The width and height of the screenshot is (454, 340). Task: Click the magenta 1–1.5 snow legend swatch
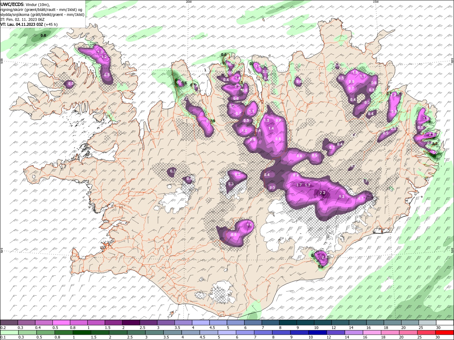pyautogui.click(x=96, y=323)
